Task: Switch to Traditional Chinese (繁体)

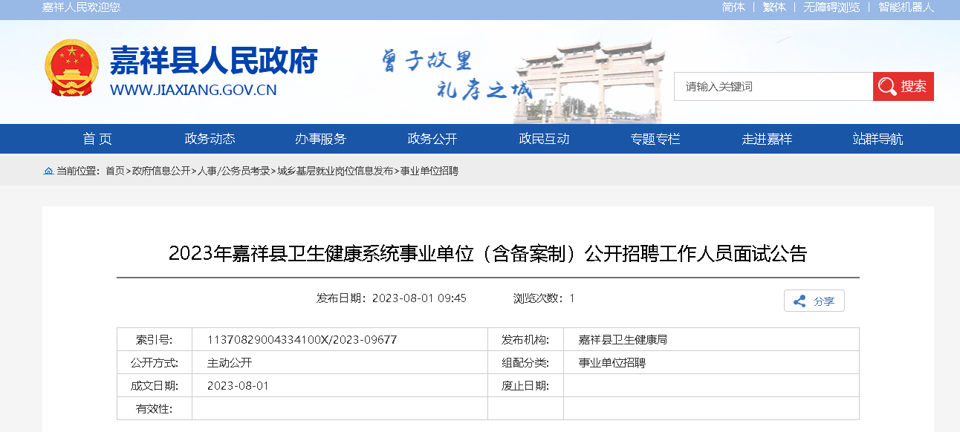Action: point(773,7)
